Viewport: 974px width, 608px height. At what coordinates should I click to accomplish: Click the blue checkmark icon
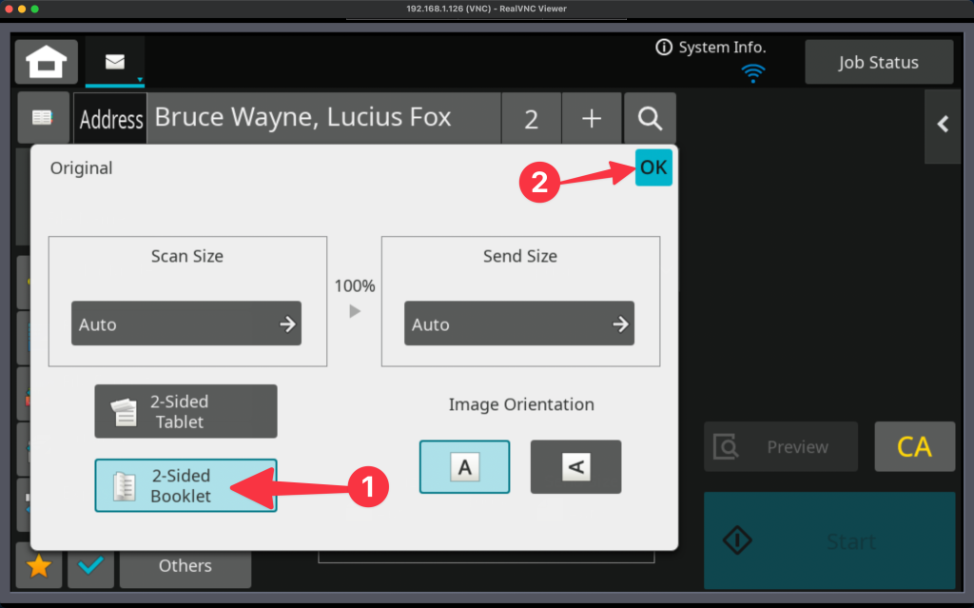(91, 566)
